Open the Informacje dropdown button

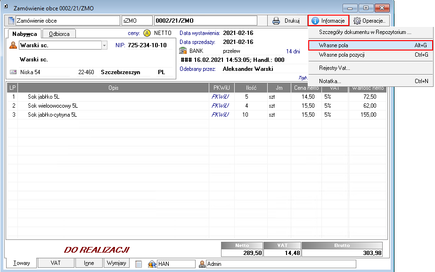pyautogui.click(x=328, y=21)
